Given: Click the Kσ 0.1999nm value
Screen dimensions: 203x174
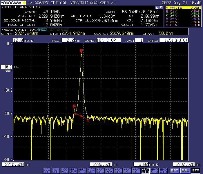Looking at the screenshot, I should 150,21.
